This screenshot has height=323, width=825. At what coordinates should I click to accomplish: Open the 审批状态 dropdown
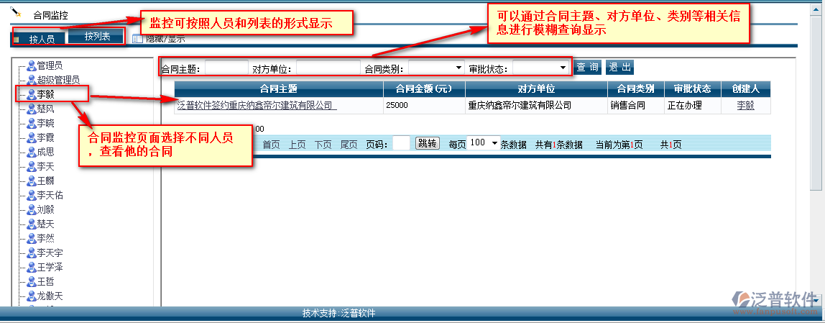pos(541,68)
